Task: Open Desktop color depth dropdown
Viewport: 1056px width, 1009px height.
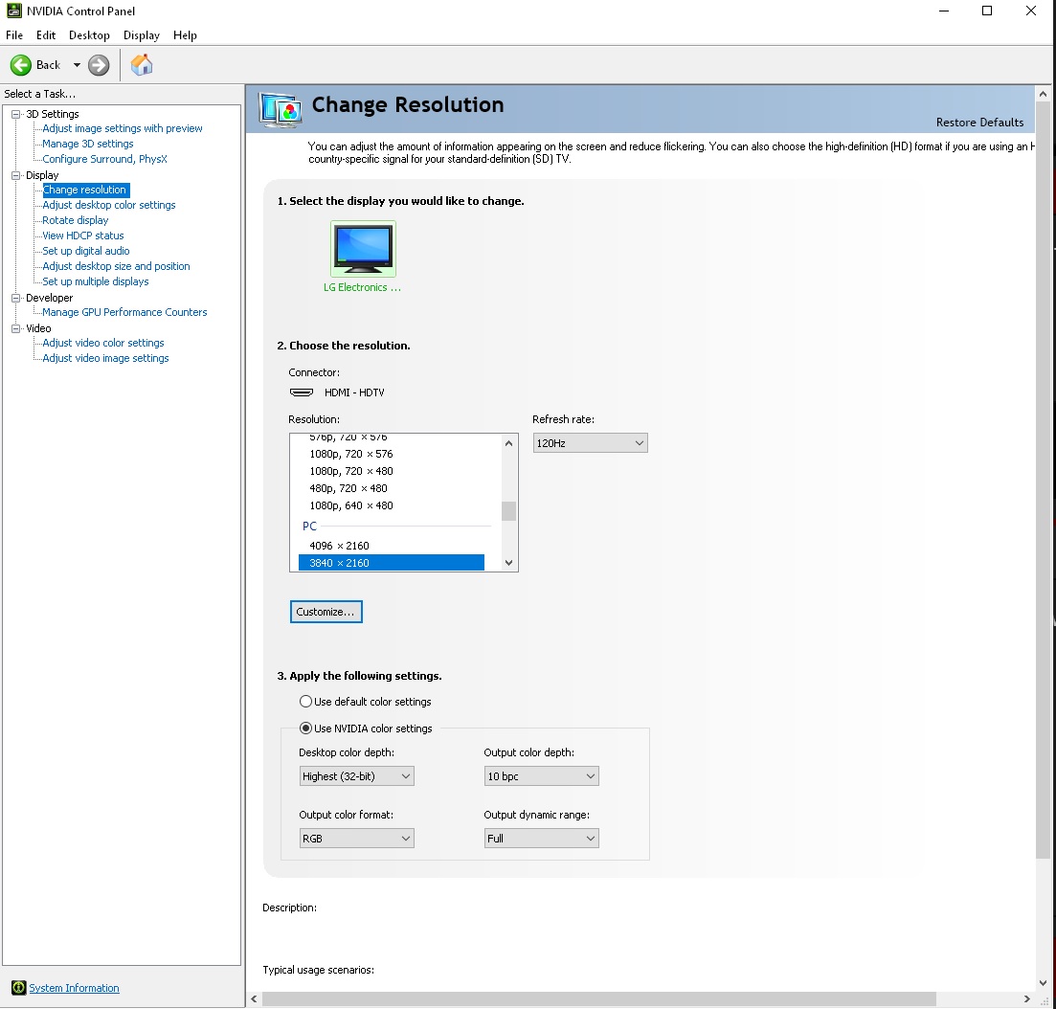Action: click(x=356, y=776)
